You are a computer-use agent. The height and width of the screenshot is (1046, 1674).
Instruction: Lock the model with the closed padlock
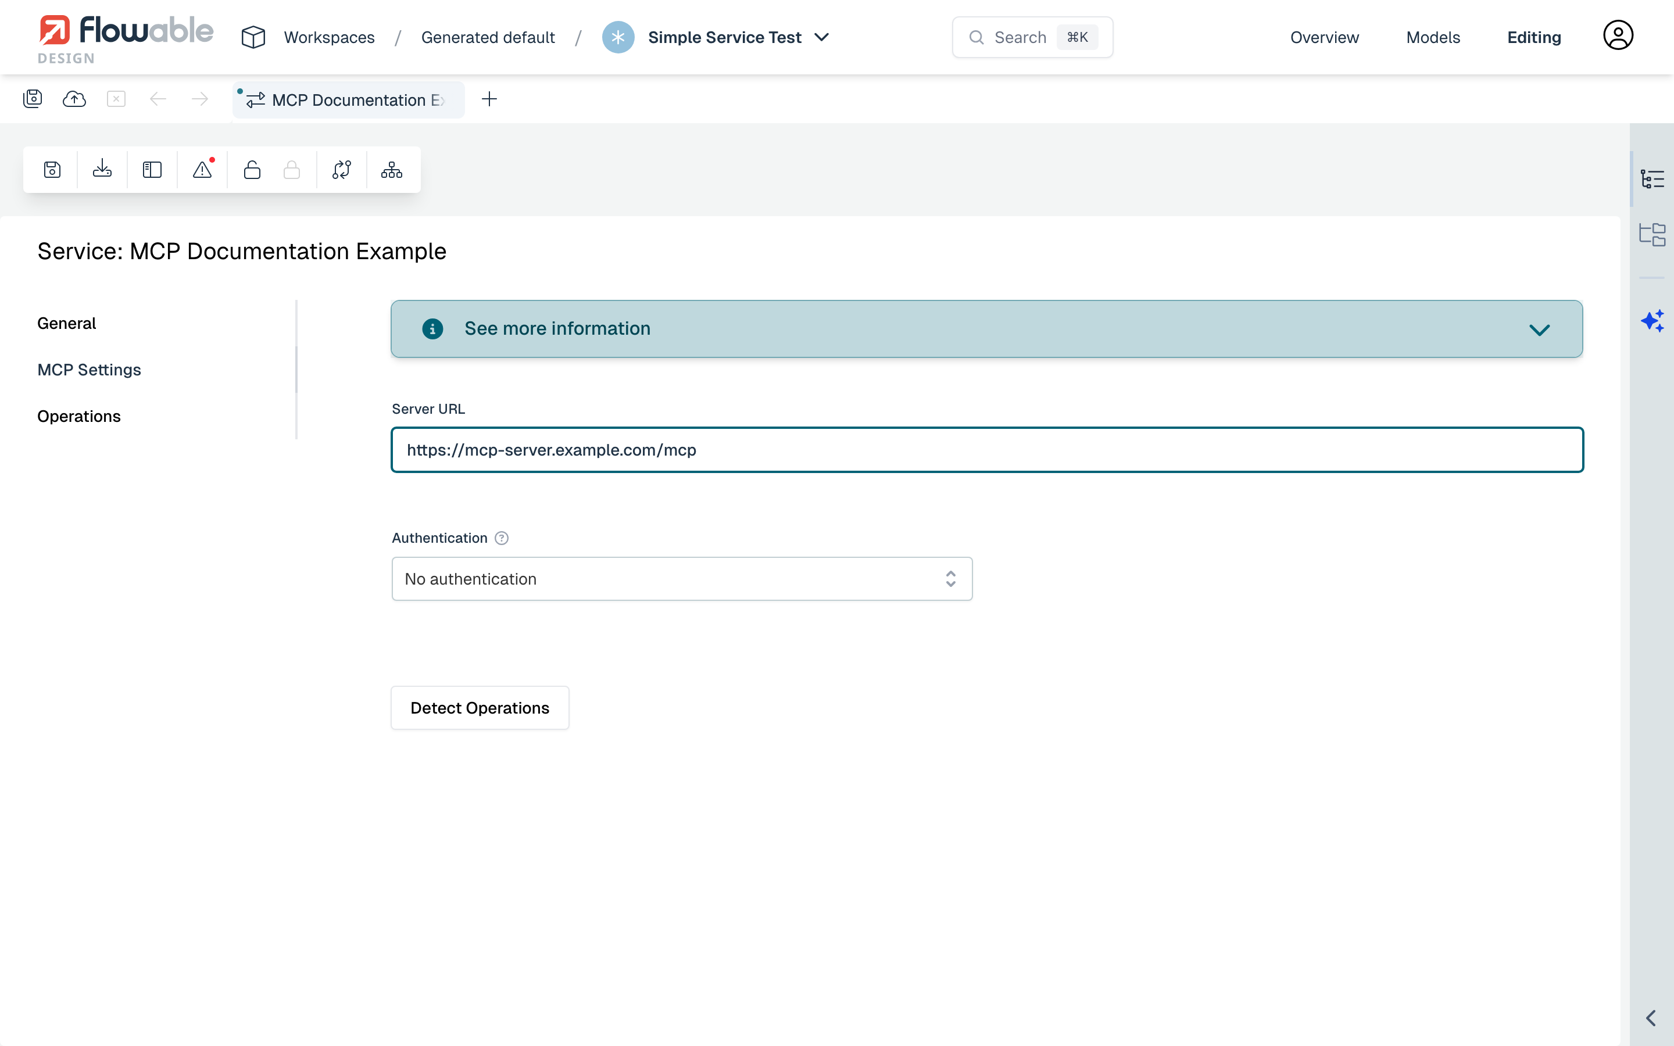click(x=291, y=170)
